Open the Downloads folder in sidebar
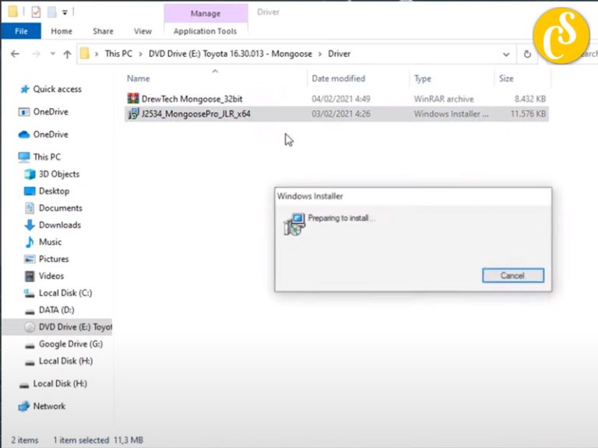 60,225
